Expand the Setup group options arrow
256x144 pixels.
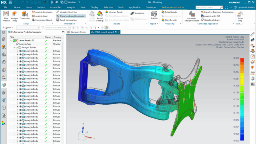[x=52, y=24]
